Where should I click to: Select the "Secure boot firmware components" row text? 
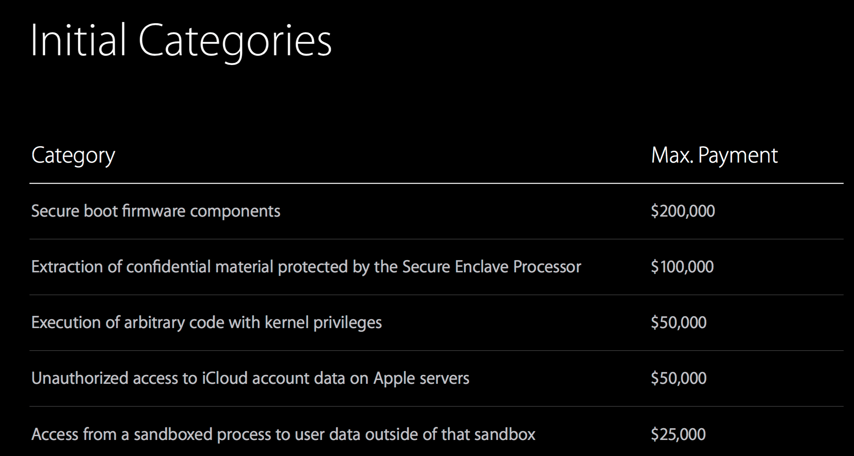coord(156,211)
